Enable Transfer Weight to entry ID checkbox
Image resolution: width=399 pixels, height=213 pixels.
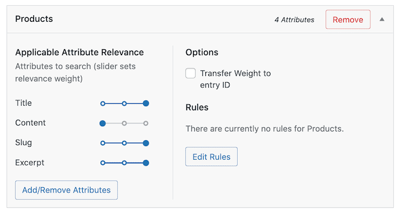[191, 73]
